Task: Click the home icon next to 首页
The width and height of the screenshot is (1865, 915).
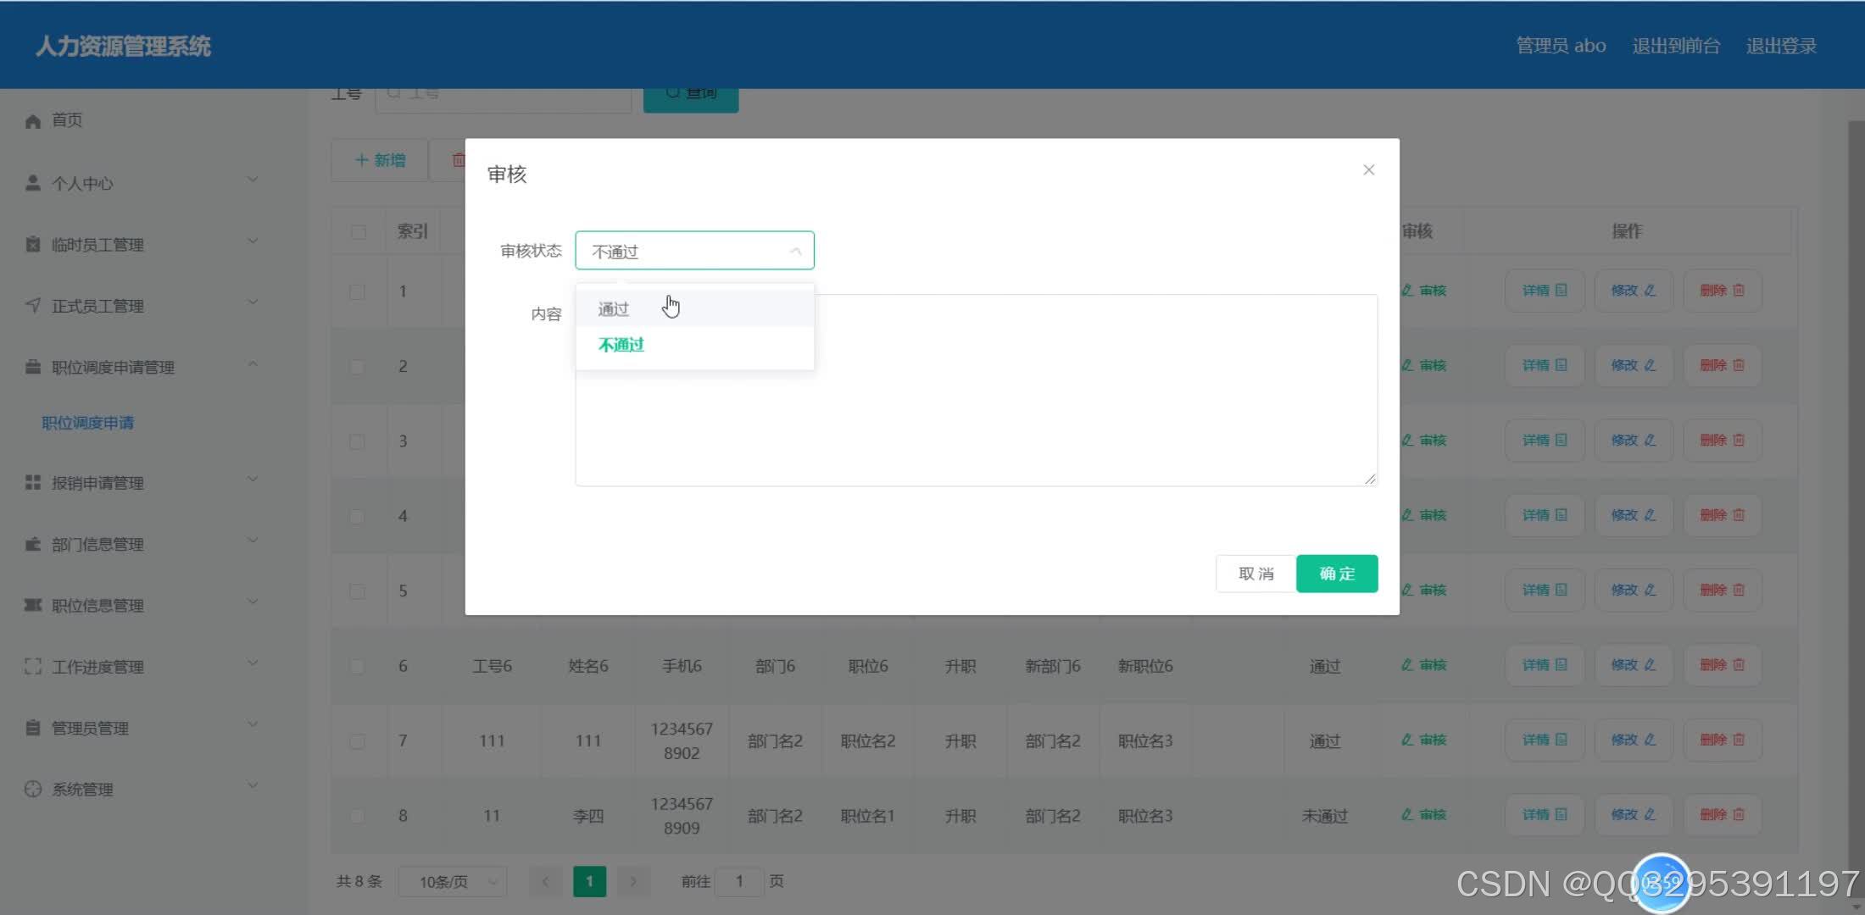Action: tap(33, 121)
